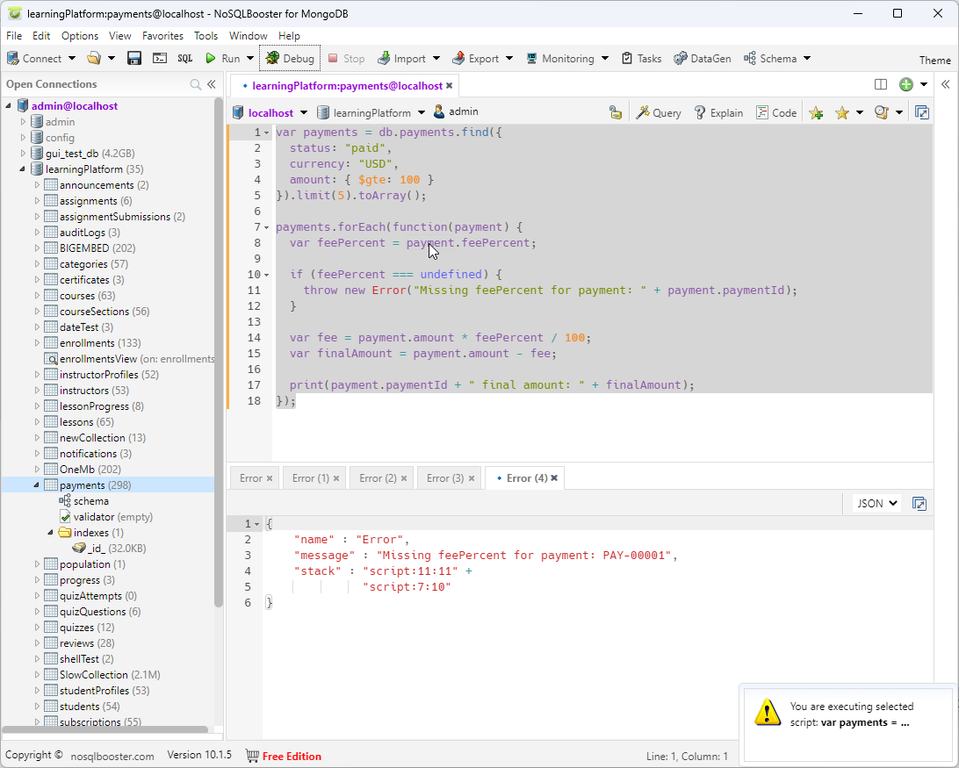
Task: Open query history clock icon
Action: coord(882,112)
